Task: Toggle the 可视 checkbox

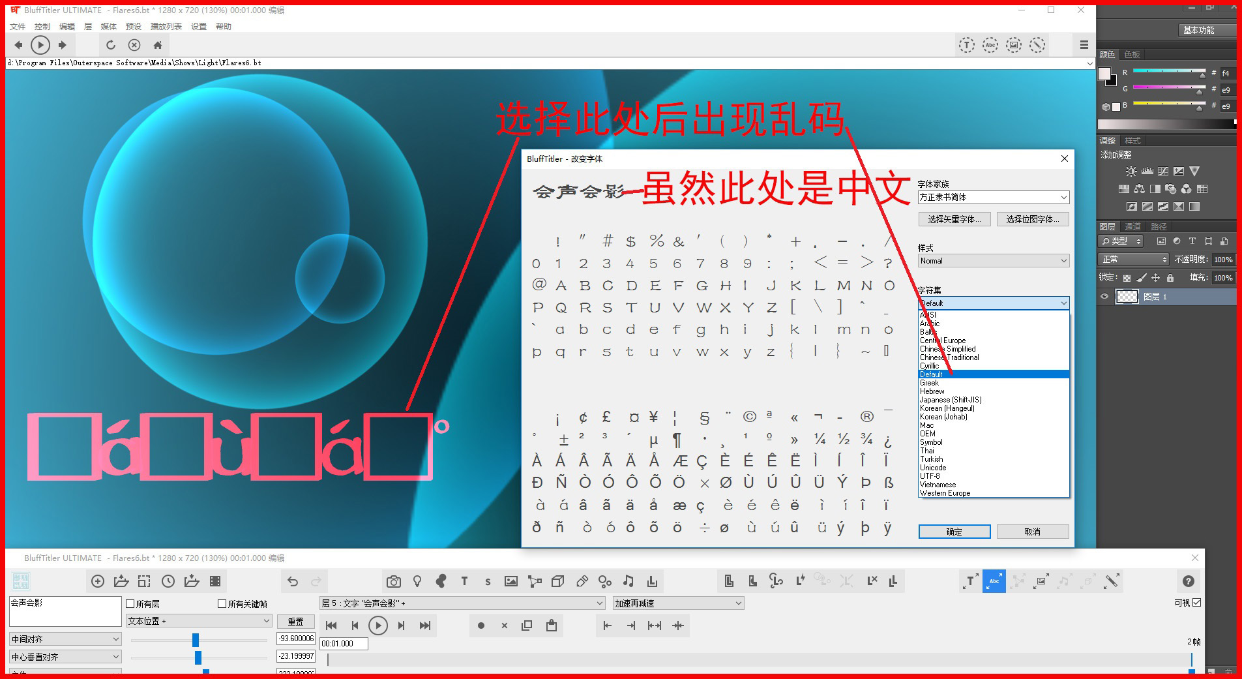Action: pyautogui.click(x=1196, y=603)
